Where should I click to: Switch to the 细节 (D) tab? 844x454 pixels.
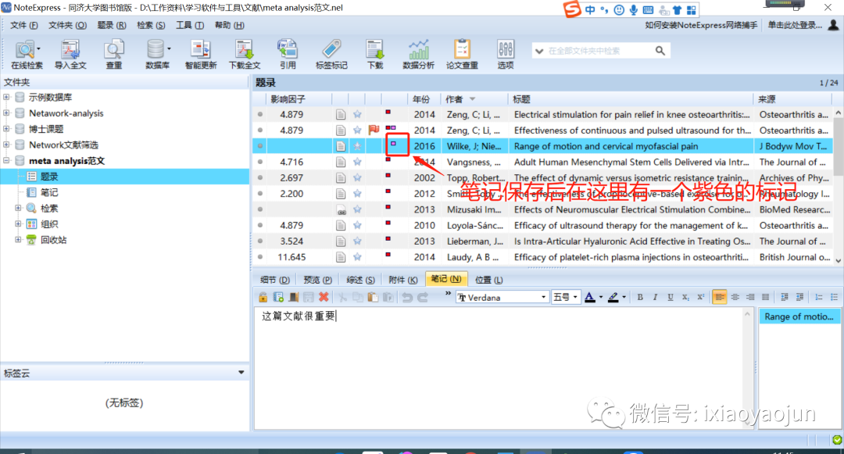[x=274, y=280]
